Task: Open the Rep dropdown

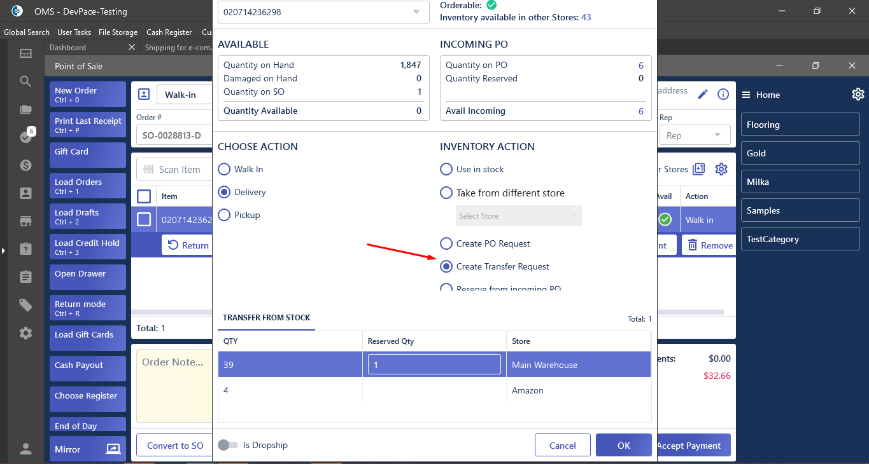Action: click(695, 135)
